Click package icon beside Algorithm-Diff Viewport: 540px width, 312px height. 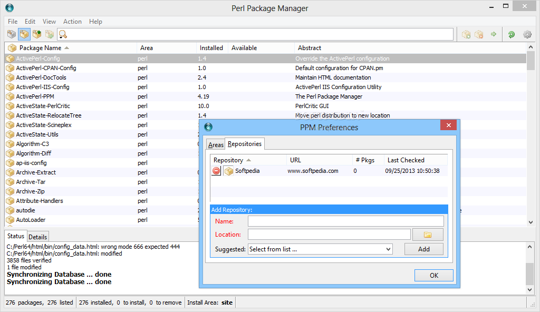click(11, 153)
